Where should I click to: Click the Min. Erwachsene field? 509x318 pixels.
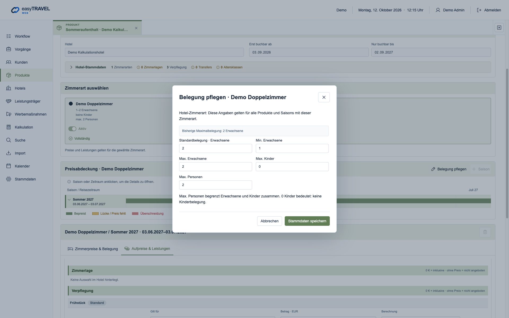tap(292, 148)
